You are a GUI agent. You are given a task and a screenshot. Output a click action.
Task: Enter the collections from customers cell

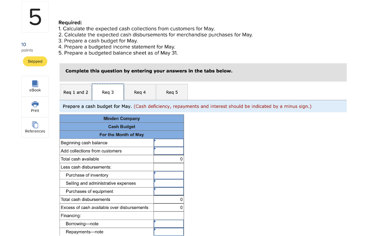[169, 151]
